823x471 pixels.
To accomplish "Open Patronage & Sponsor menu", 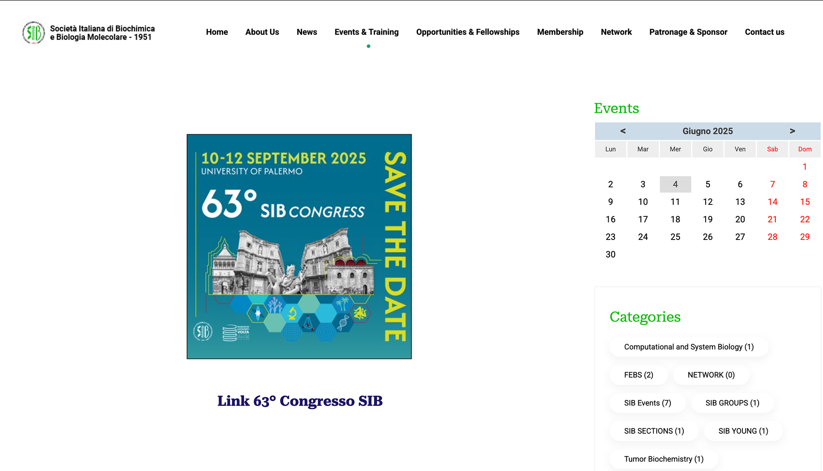I will pos(688,32).
